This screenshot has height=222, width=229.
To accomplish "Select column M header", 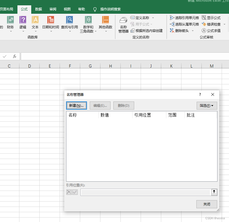I will coord(212,66).
